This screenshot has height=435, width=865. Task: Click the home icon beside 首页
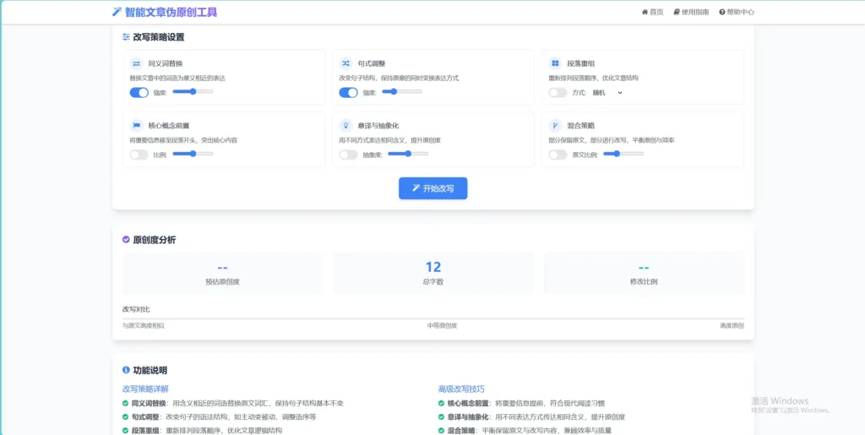645,12
